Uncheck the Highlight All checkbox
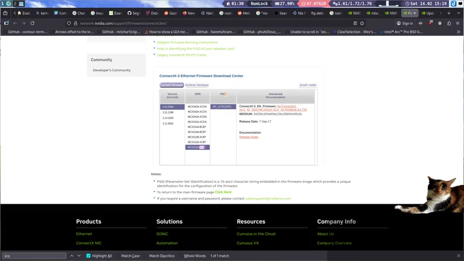Viewport: 464px width, 261px height. click(x=88, y=256)
